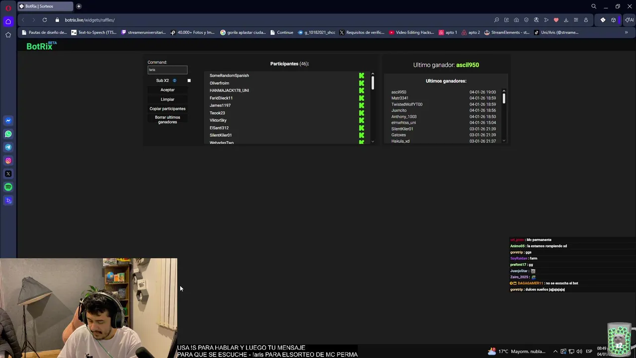Click Kick icon next to SomeRandomSpanish
The image size is (636, 358).
click(362, 76)
